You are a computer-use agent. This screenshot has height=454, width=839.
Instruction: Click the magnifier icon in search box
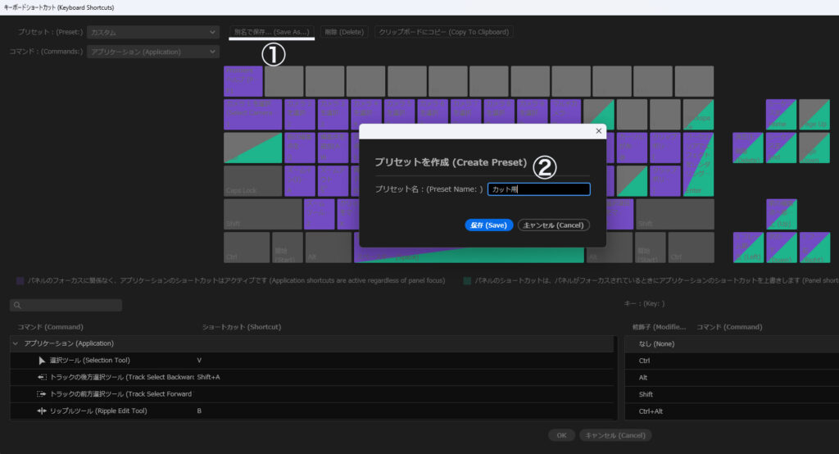[x=17, y=305]
